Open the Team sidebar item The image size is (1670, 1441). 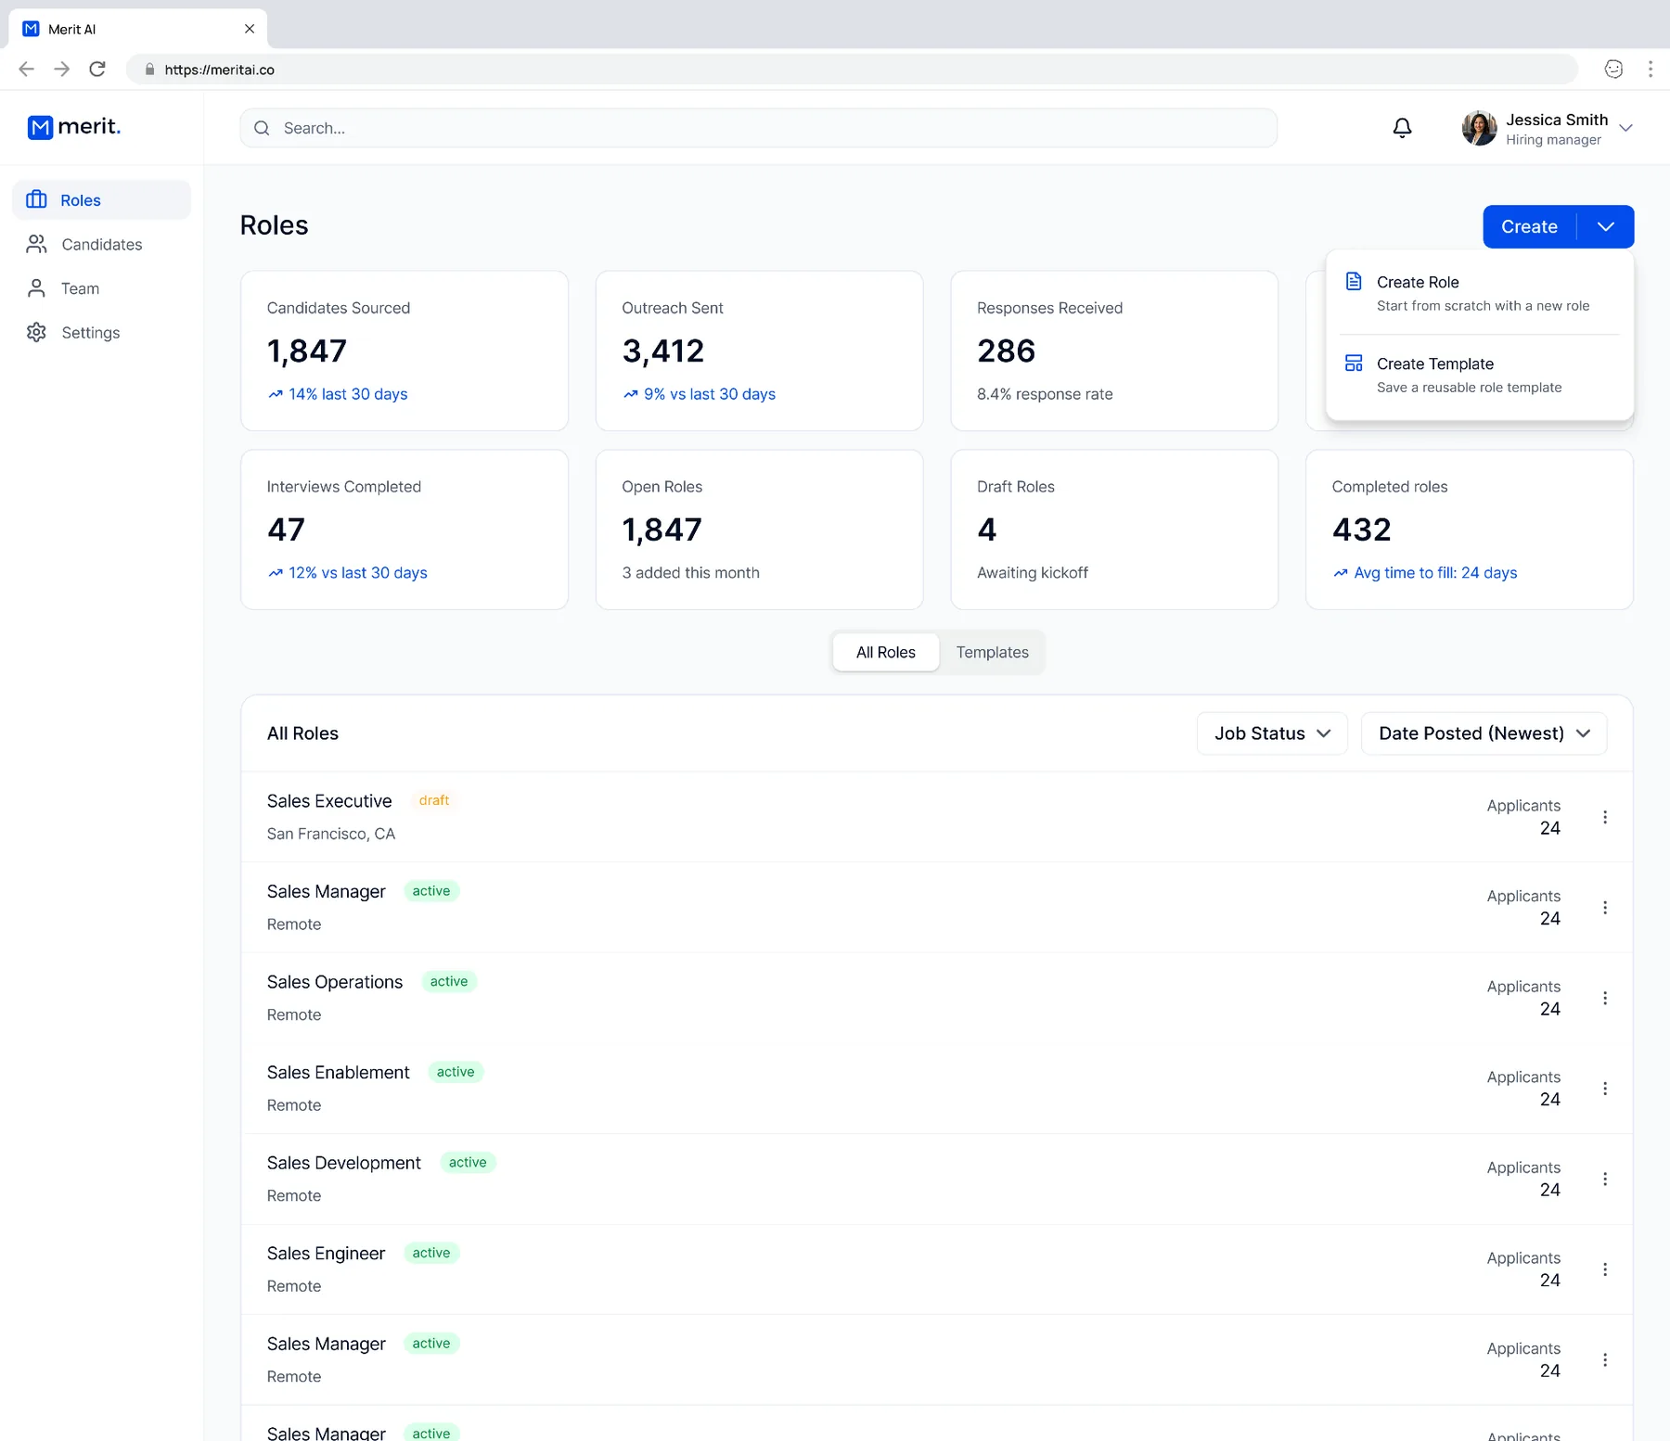(x=101, y=288)
